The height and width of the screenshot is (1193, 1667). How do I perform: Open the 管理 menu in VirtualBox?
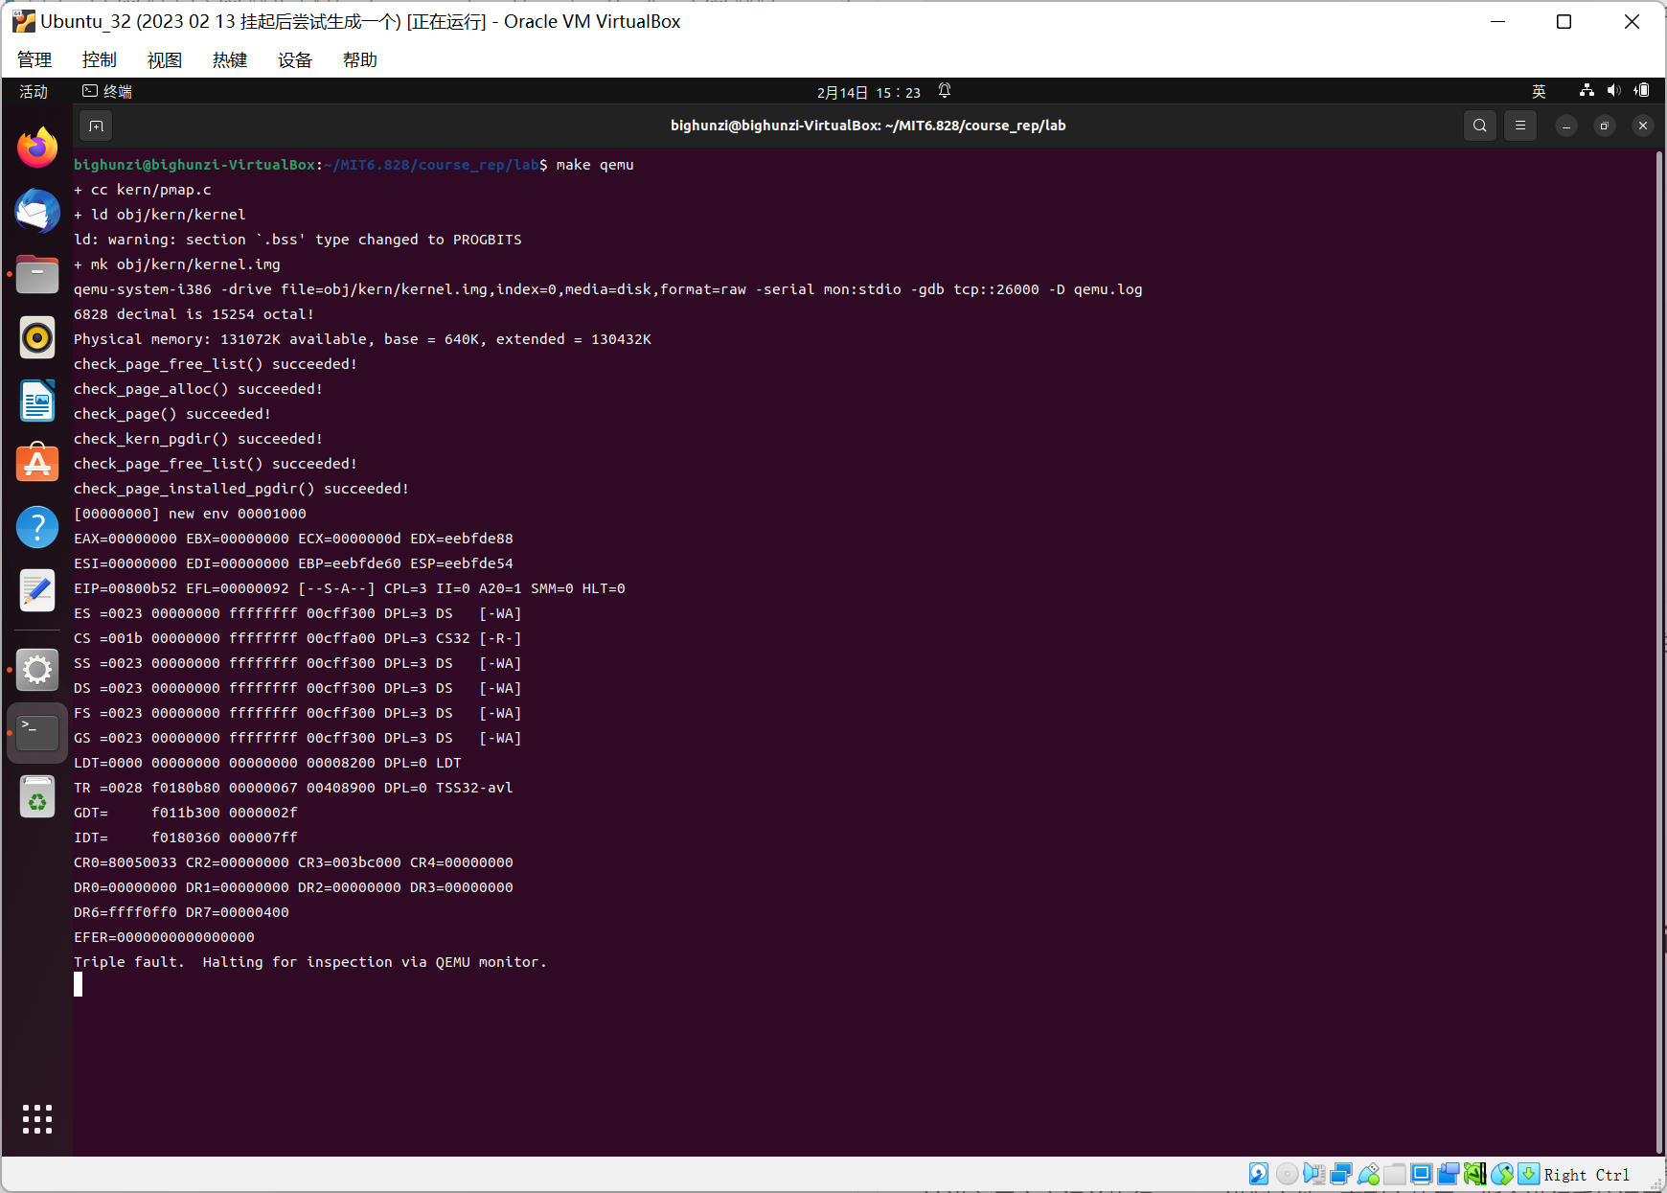tap(34, 59)
